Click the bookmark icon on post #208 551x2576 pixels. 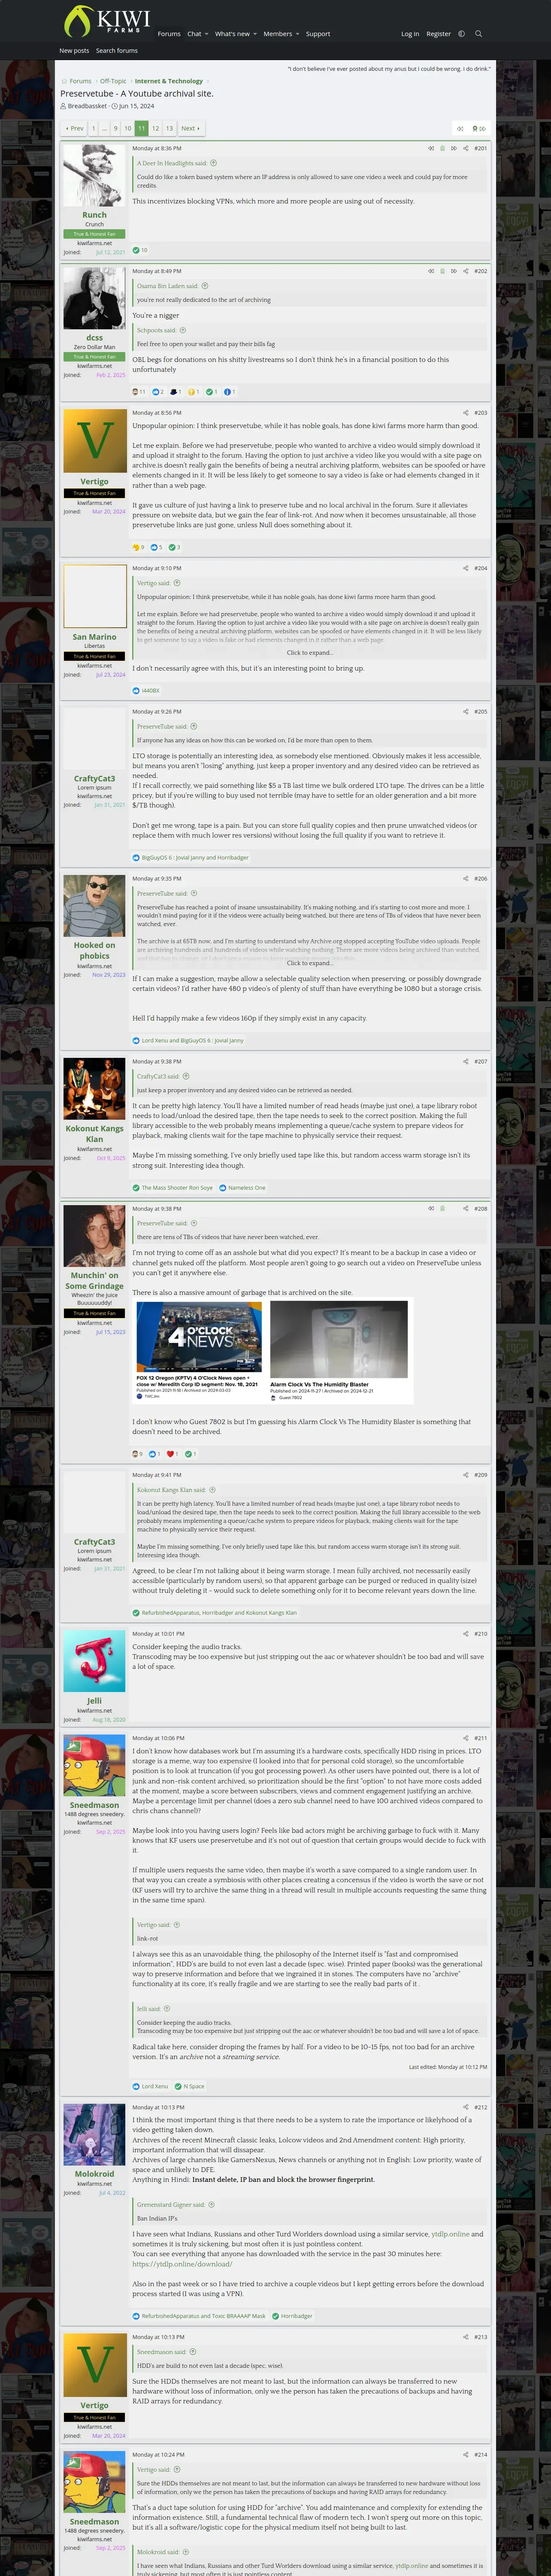[442, 1209]
